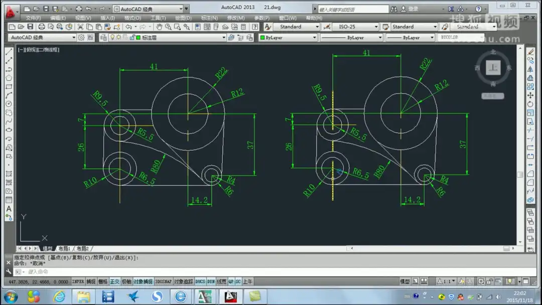The height and width of the screenshot is (305, 542).
Task: Pick the Circle draw tool
Action: pyautogui.click(x=9, y=104)
